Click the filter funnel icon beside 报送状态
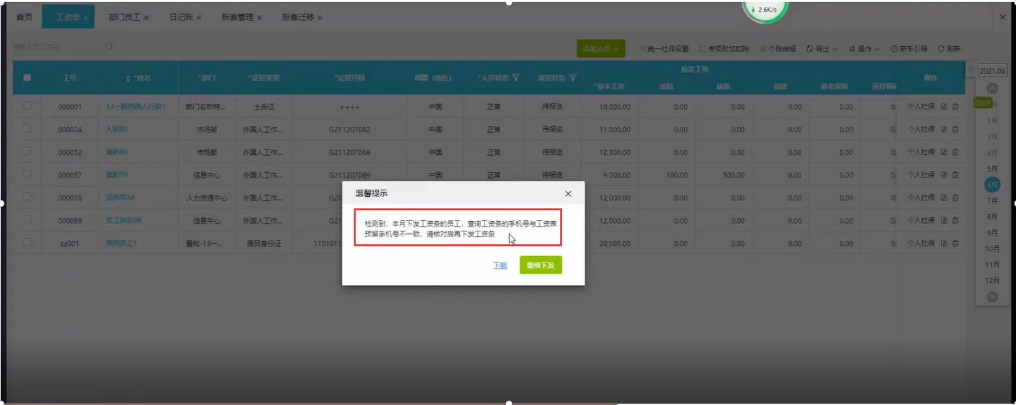 [573, 78]
